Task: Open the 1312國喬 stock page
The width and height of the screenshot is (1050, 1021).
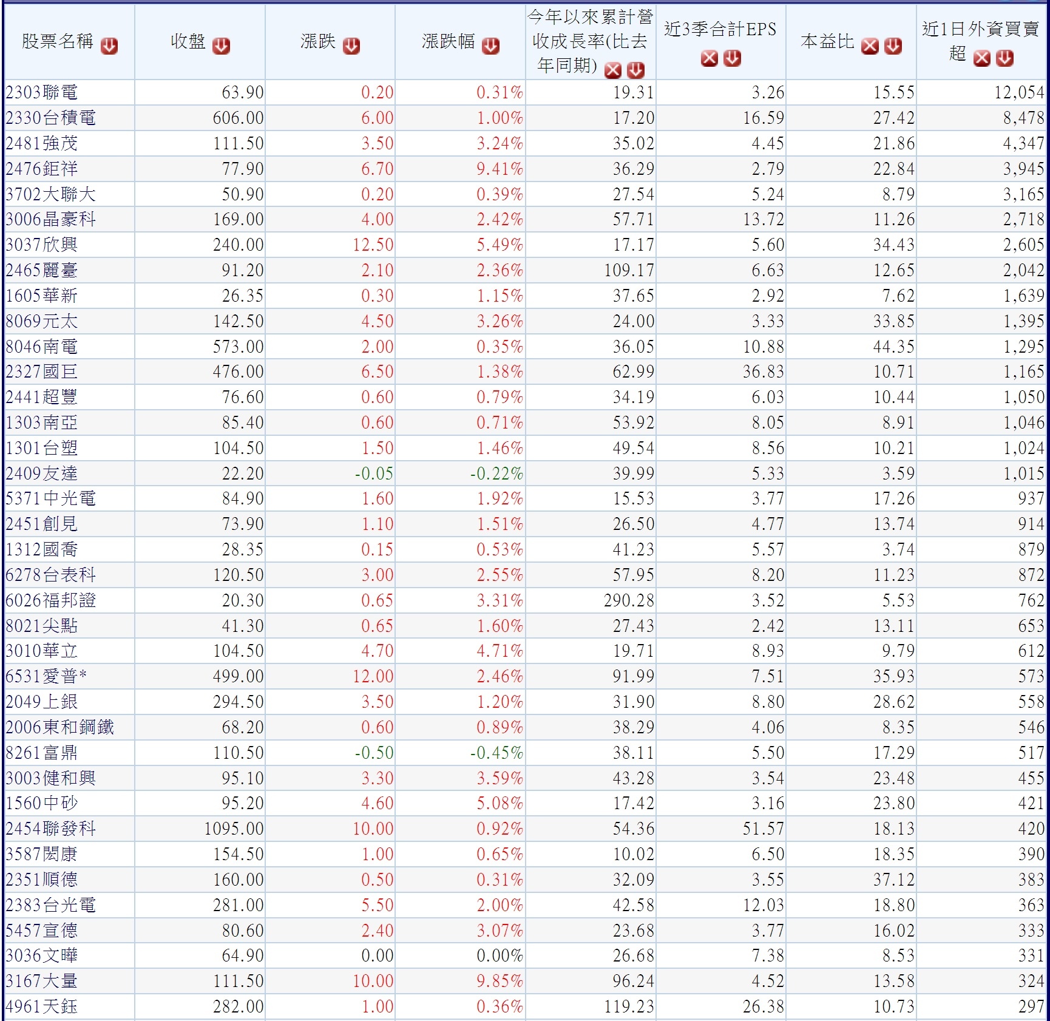Action: (42, 549)
